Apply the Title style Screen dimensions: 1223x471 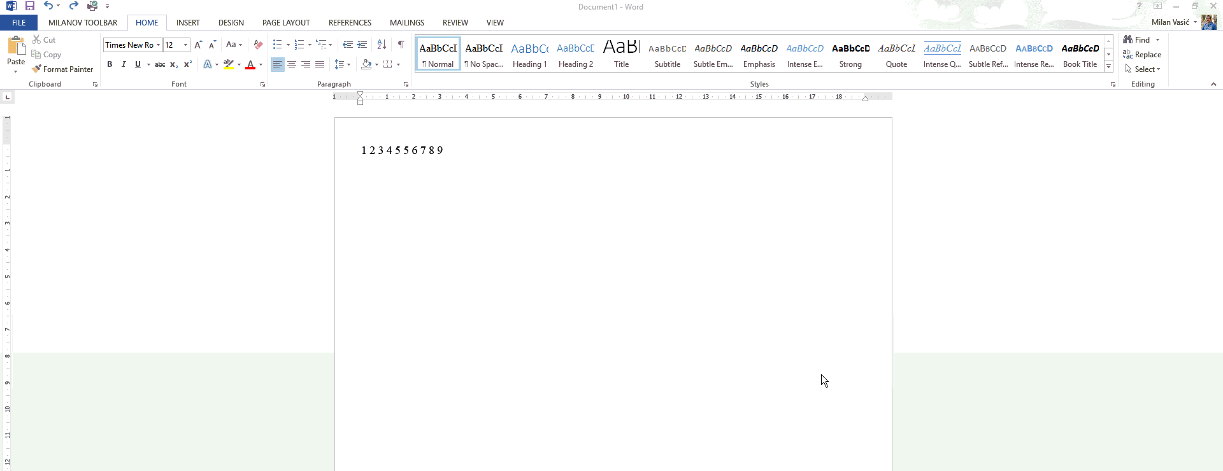[622, 54]
